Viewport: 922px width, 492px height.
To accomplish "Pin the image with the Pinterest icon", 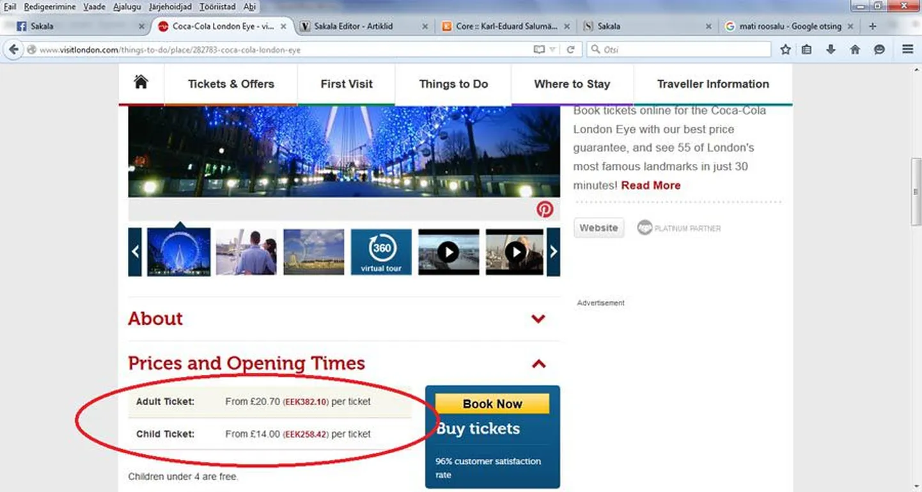I will pos(545,209).
